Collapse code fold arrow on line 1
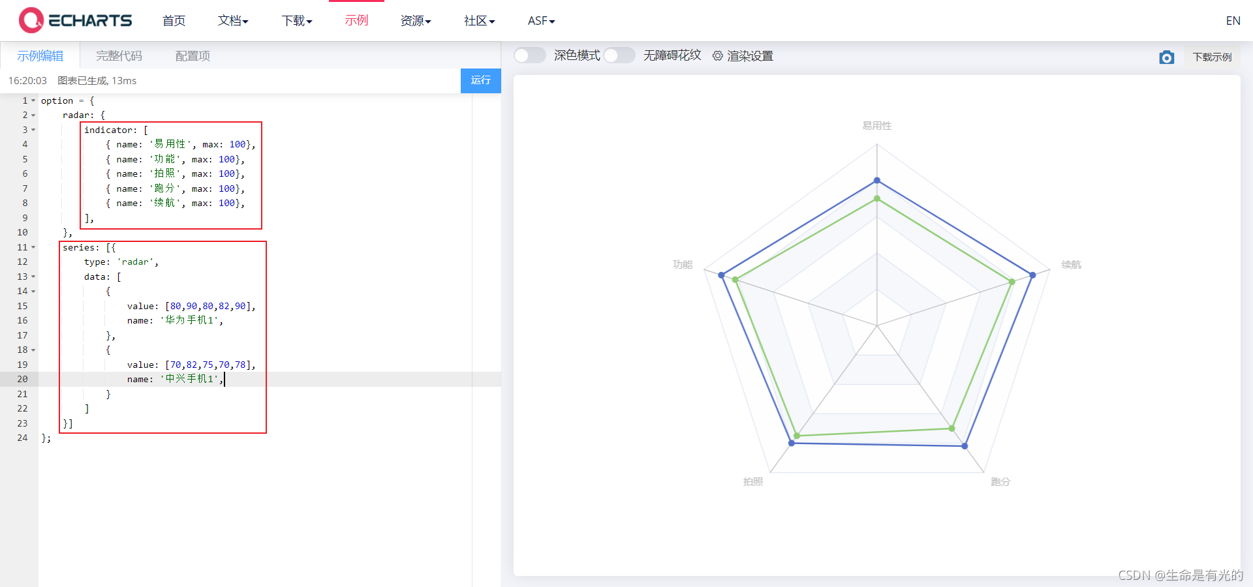 click(33, 100)
